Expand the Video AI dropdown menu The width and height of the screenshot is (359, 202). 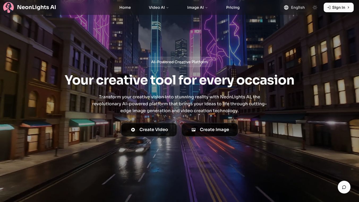pyautogui.click(x=159, y=7)
